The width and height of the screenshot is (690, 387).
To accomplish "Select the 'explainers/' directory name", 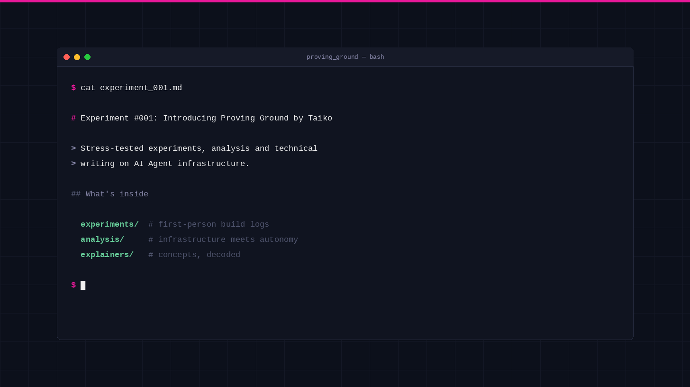I will (x=107, y=255).
